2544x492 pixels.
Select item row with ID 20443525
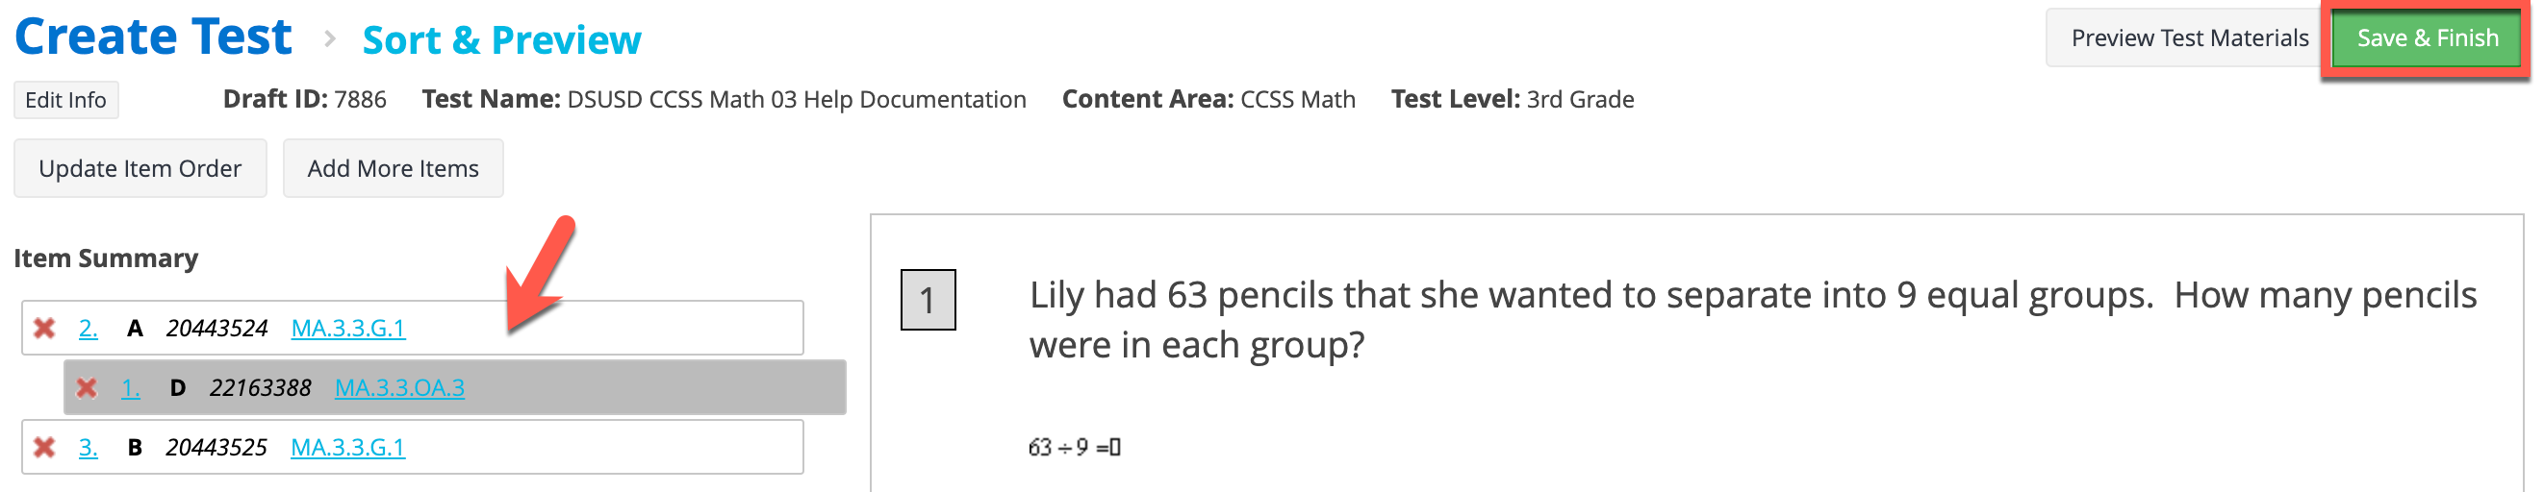(413, 448)
